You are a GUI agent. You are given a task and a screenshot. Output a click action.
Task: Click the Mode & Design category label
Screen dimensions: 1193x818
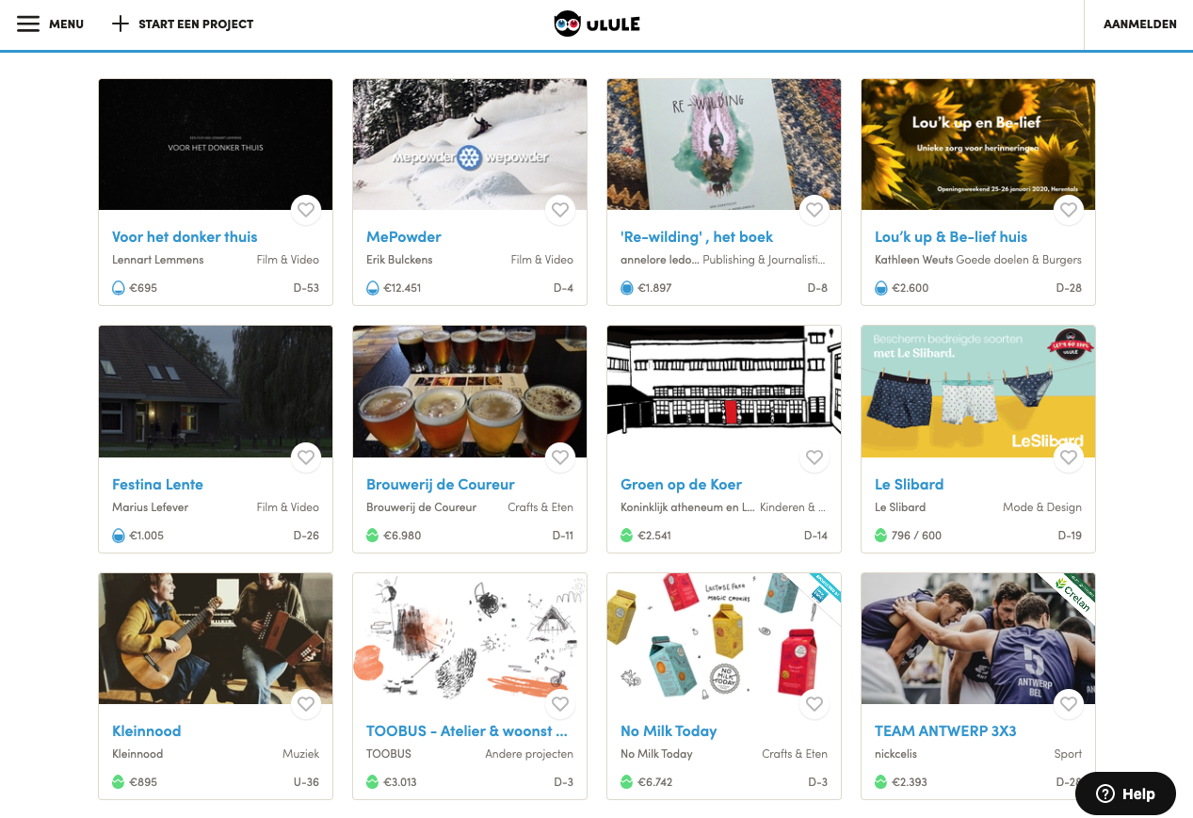tap(1042, 507)
